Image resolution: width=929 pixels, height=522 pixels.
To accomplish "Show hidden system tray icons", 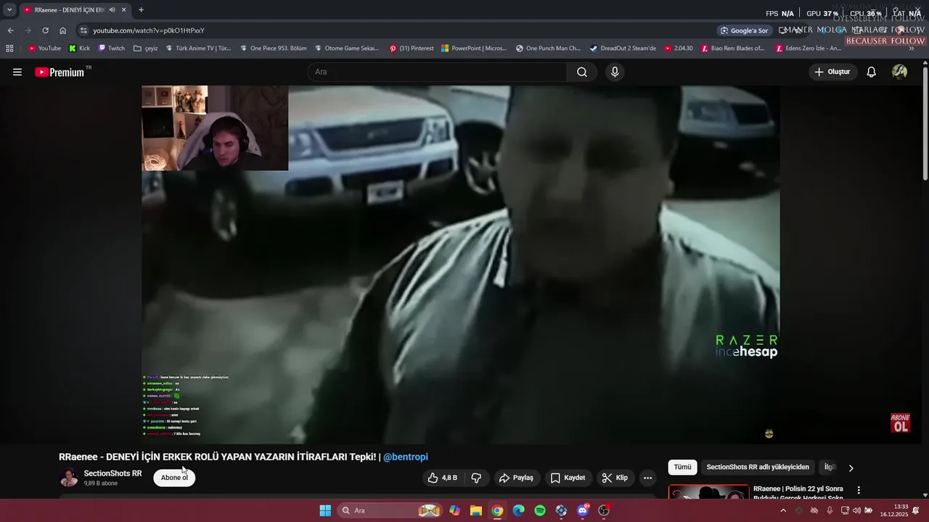I will coord(782,510).
